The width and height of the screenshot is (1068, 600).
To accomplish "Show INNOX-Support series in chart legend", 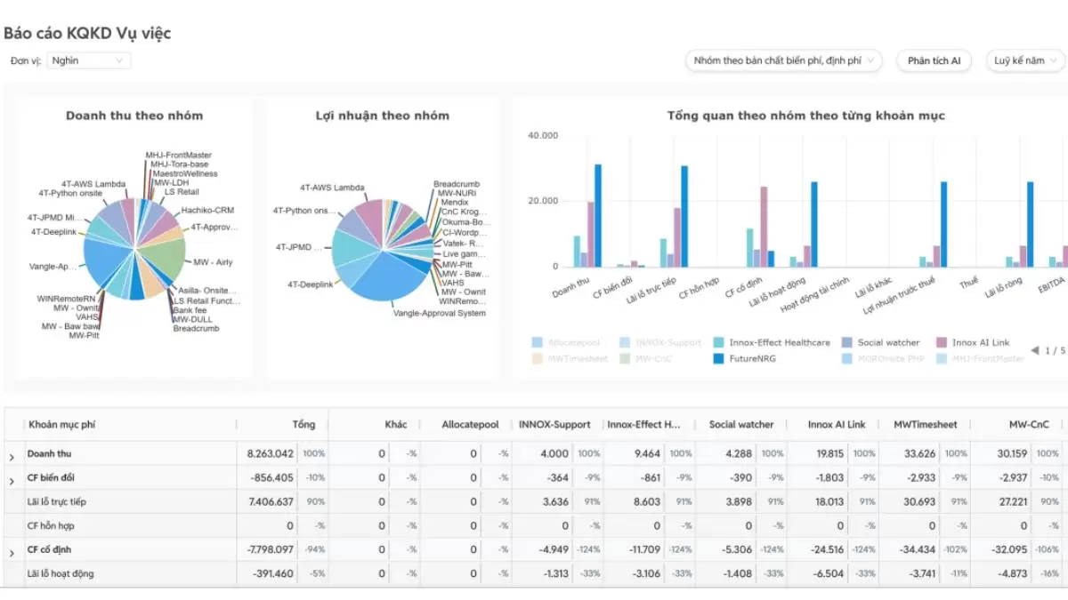I will coord(626,342).
